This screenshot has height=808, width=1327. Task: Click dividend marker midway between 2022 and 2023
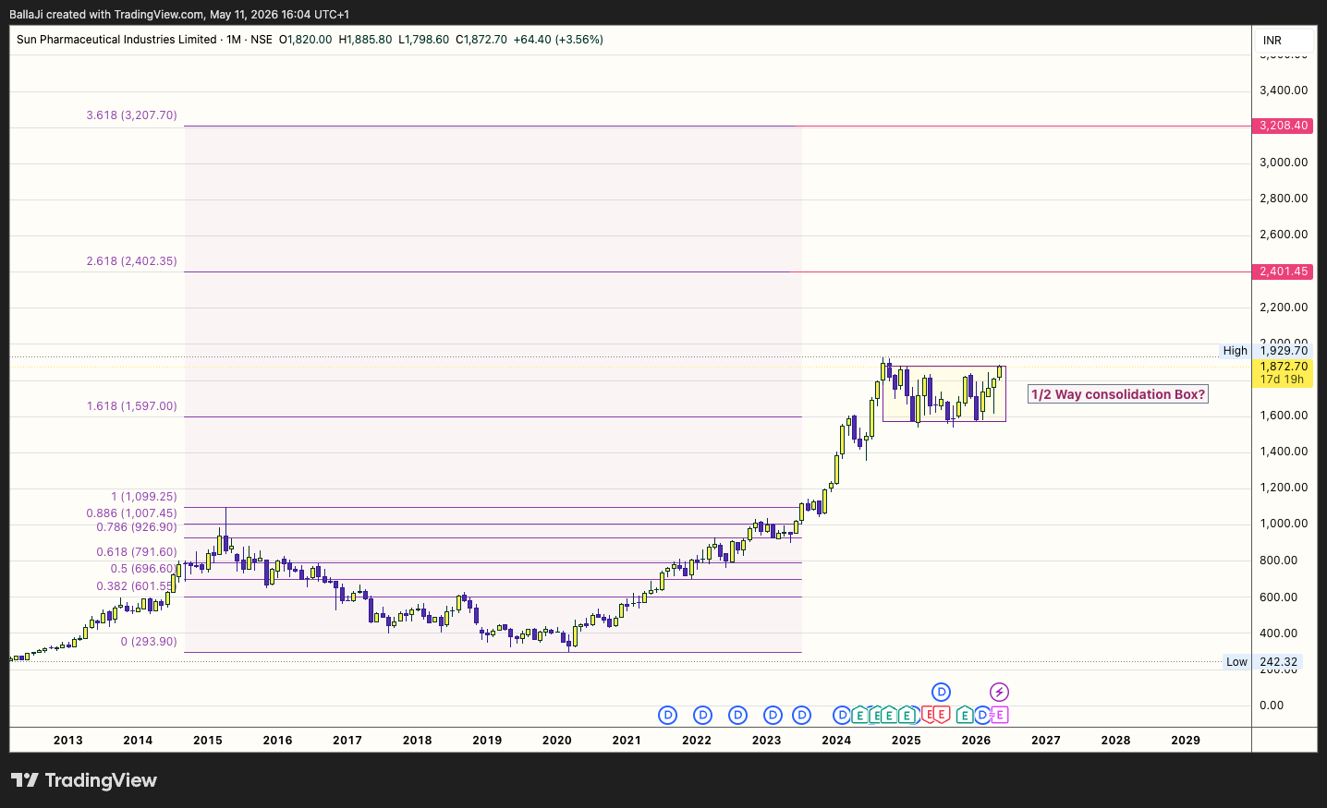tap(737, 715)
